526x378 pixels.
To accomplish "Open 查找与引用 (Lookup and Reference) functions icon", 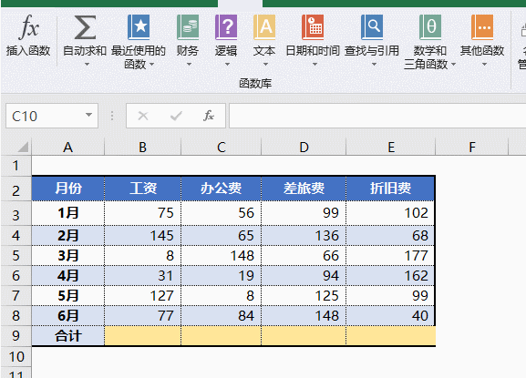I will 372,27.
